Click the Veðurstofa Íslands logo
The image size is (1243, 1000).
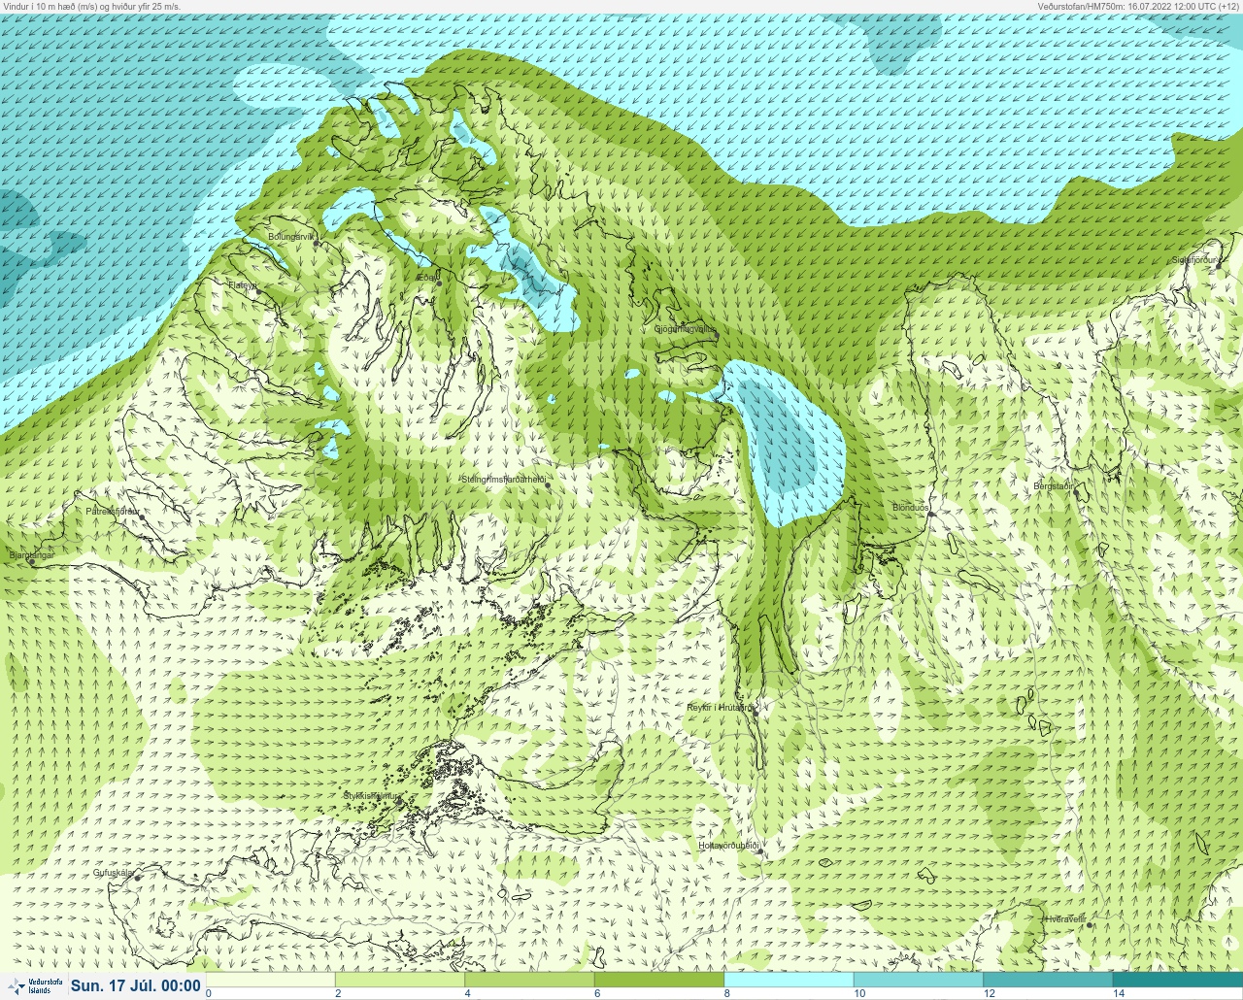click(x=34, y=985)
